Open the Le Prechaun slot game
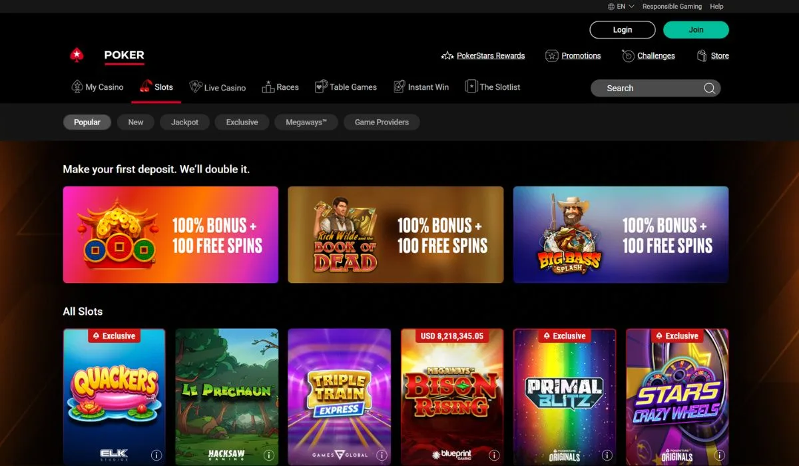The height and width of the screenshot is (466, 799). pos(226,397)
